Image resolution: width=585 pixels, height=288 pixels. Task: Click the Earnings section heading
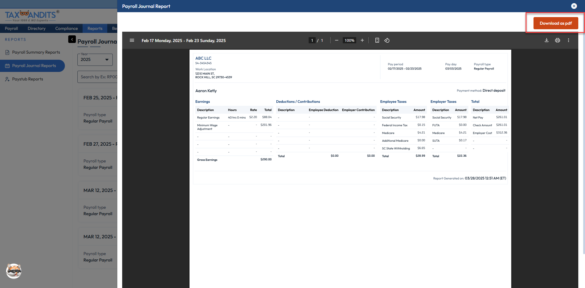coord(203,102)
